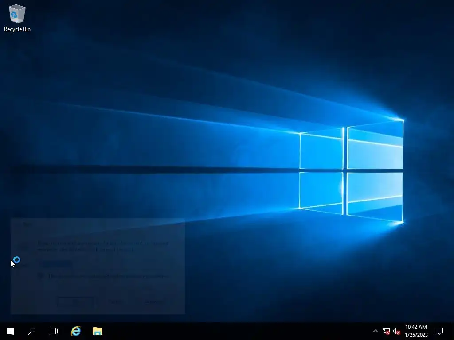Show hidden system tray icons
This screenshot has height=340, width=454.
[375, 331]
